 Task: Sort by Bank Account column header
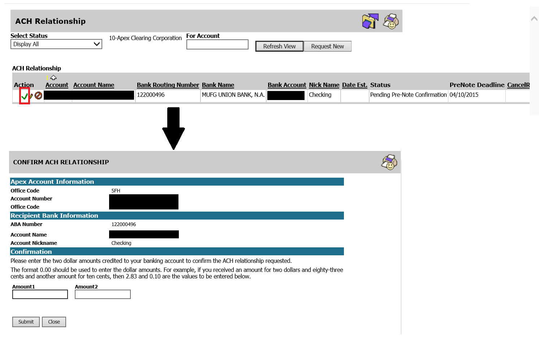(286, 85)
